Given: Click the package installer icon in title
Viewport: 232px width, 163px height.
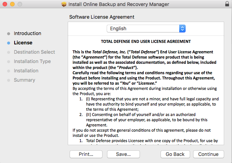Looking at the screenshot, I should 64,4.
